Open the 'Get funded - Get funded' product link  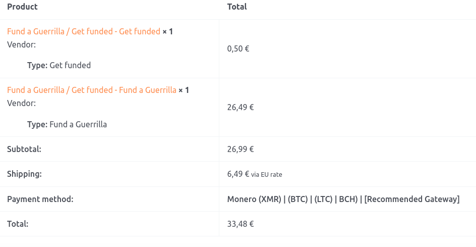click(x=84, y=31)
